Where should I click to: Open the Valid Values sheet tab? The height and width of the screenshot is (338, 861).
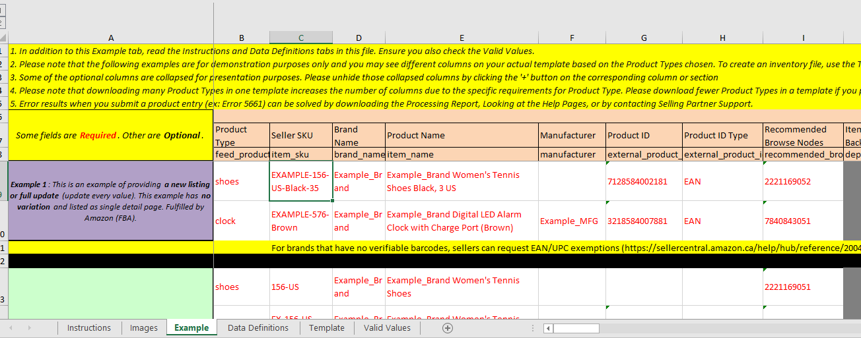[387, 327]
